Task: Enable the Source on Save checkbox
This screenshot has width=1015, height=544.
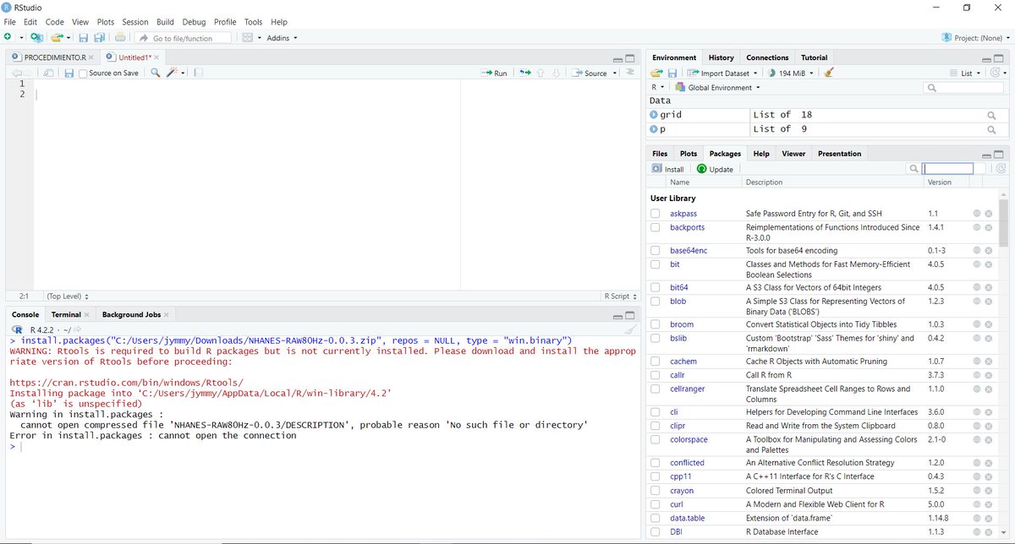Action: click(83, 73)
